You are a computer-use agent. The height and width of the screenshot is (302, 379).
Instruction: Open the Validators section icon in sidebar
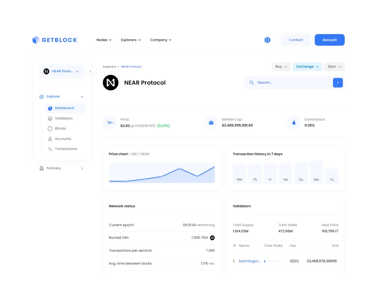click(x=50, y=118)
